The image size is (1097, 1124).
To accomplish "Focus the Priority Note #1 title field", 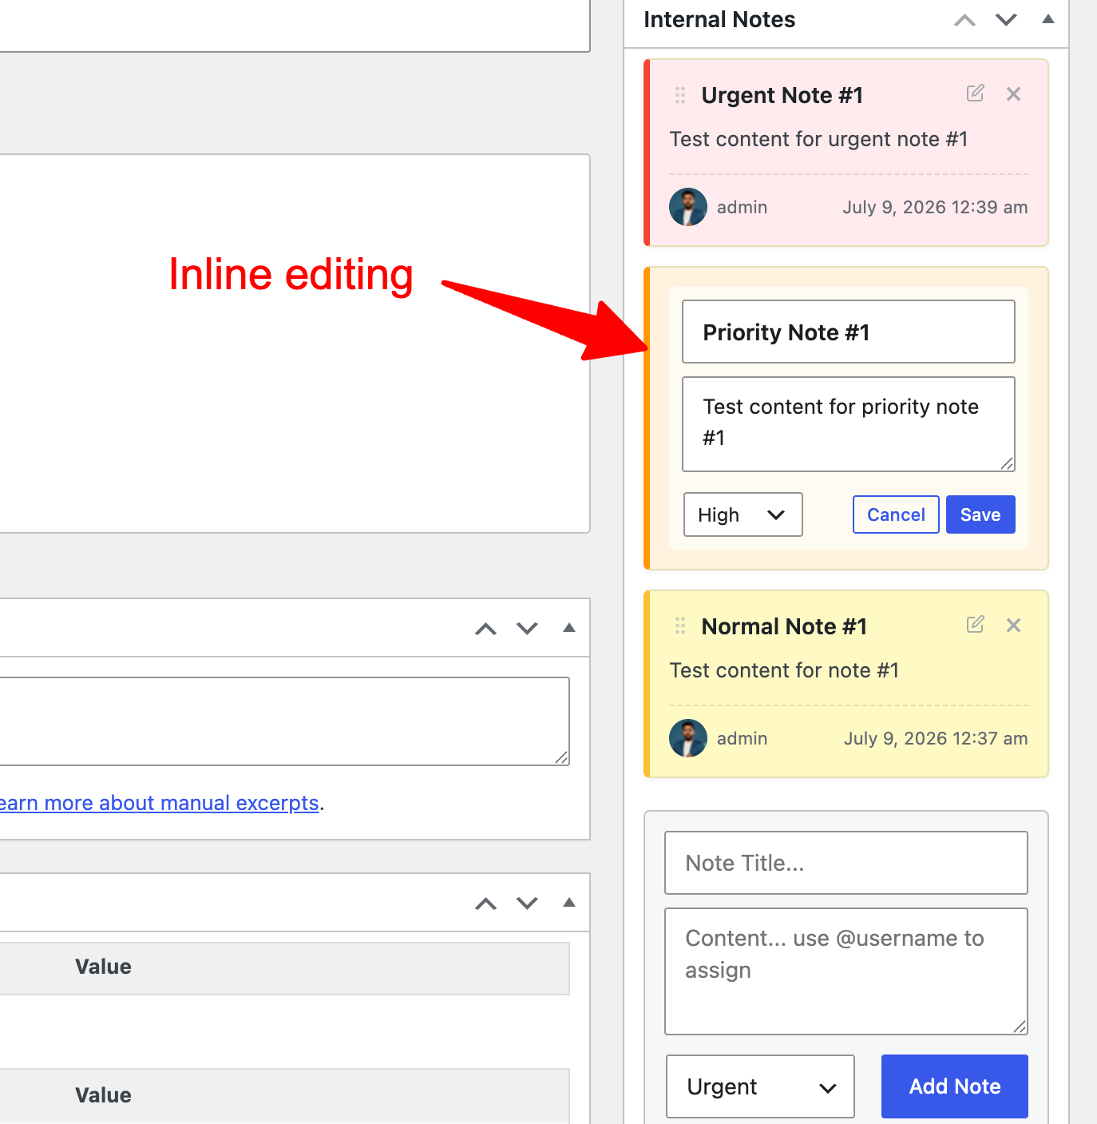I will pos(849,332).
